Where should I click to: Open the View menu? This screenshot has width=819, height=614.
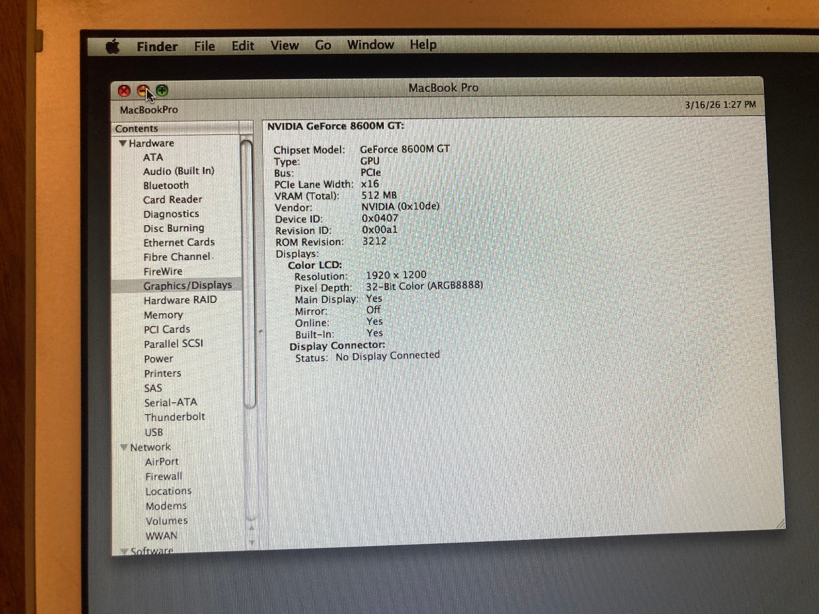pos(285,46)
